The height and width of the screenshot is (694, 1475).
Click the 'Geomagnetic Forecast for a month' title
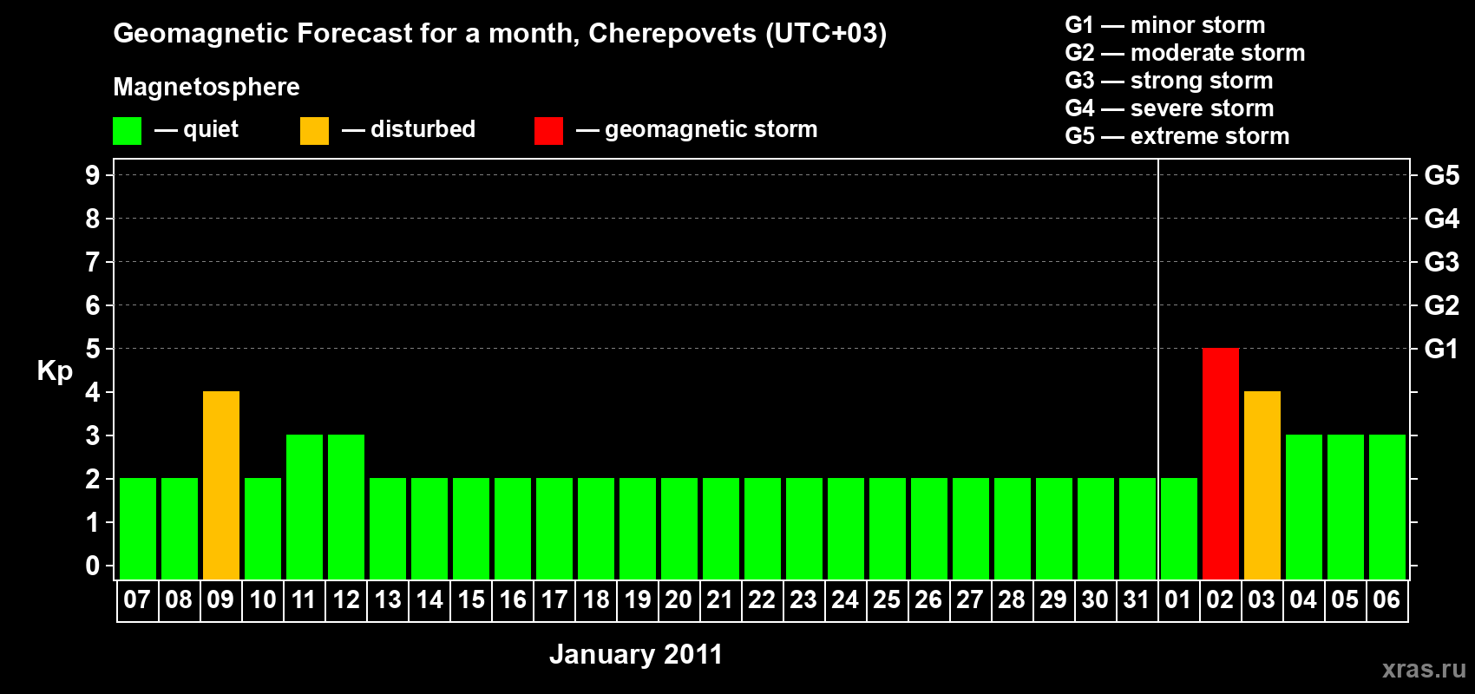click(x=500, y=34)
